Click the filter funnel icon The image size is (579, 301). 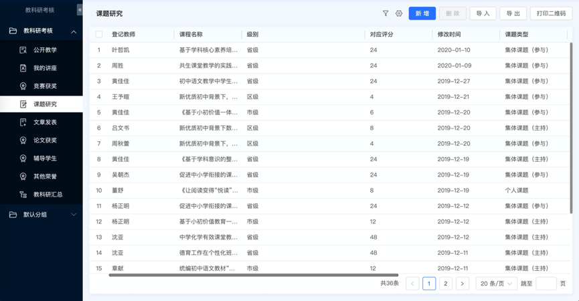pos(386,13)
